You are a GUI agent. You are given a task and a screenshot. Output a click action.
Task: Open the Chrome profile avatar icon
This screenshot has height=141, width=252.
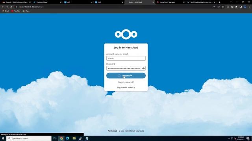(245, 7)
